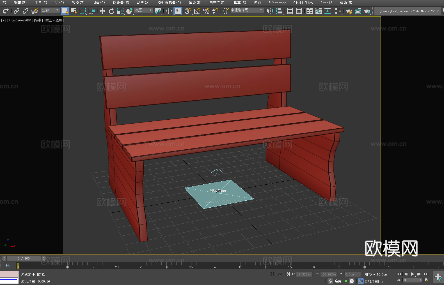The image size is (444, 285).
Task: Select the Link tool (chain icon)
Action: [17, 11]
